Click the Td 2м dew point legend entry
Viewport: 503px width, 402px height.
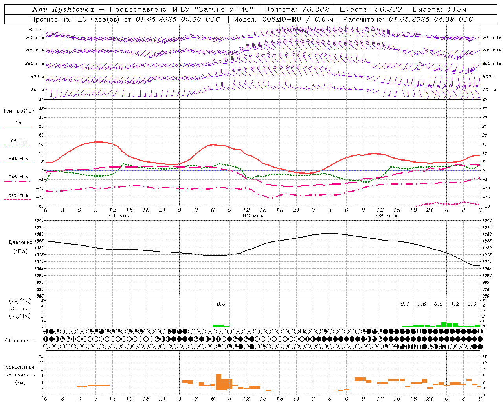18,141
